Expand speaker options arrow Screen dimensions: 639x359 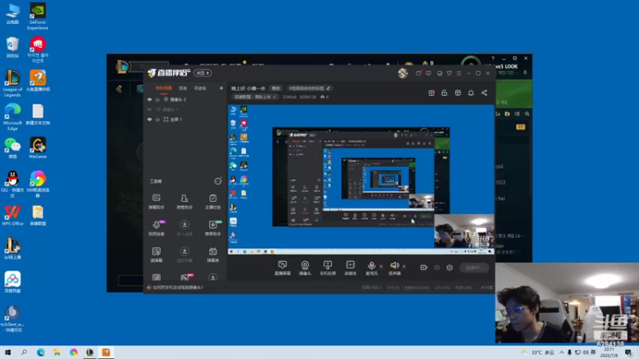click(404, 266)
